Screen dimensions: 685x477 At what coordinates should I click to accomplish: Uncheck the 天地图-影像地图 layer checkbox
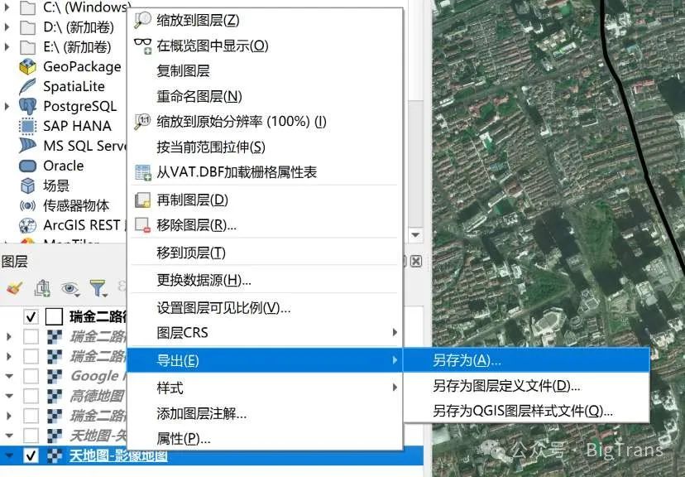[31, 455]
